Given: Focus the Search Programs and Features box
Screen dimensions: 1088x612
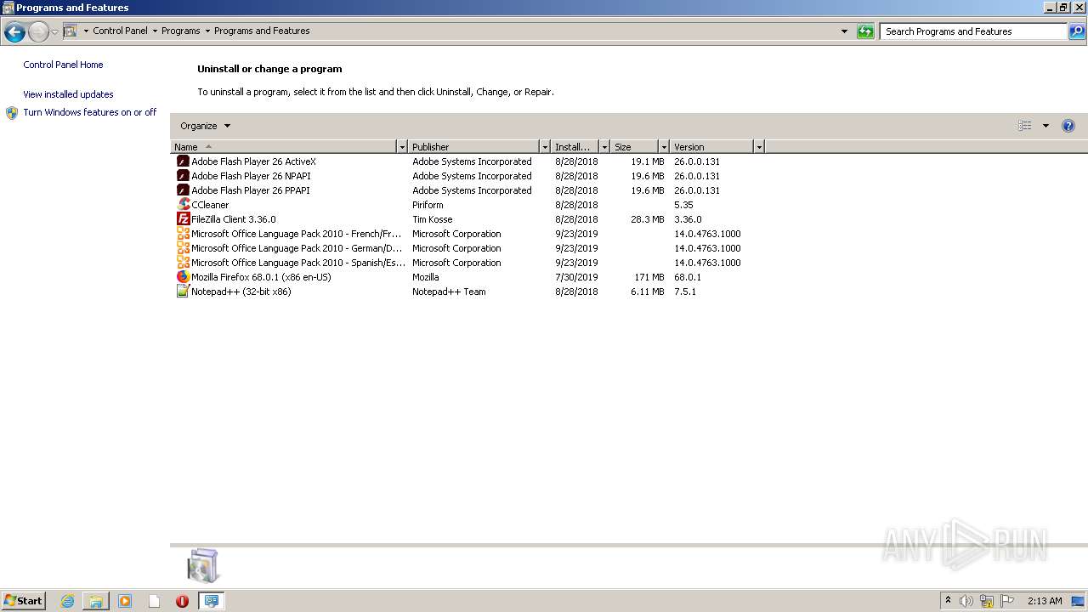Looking at the screenshot, I should click(x=973, y=31).
